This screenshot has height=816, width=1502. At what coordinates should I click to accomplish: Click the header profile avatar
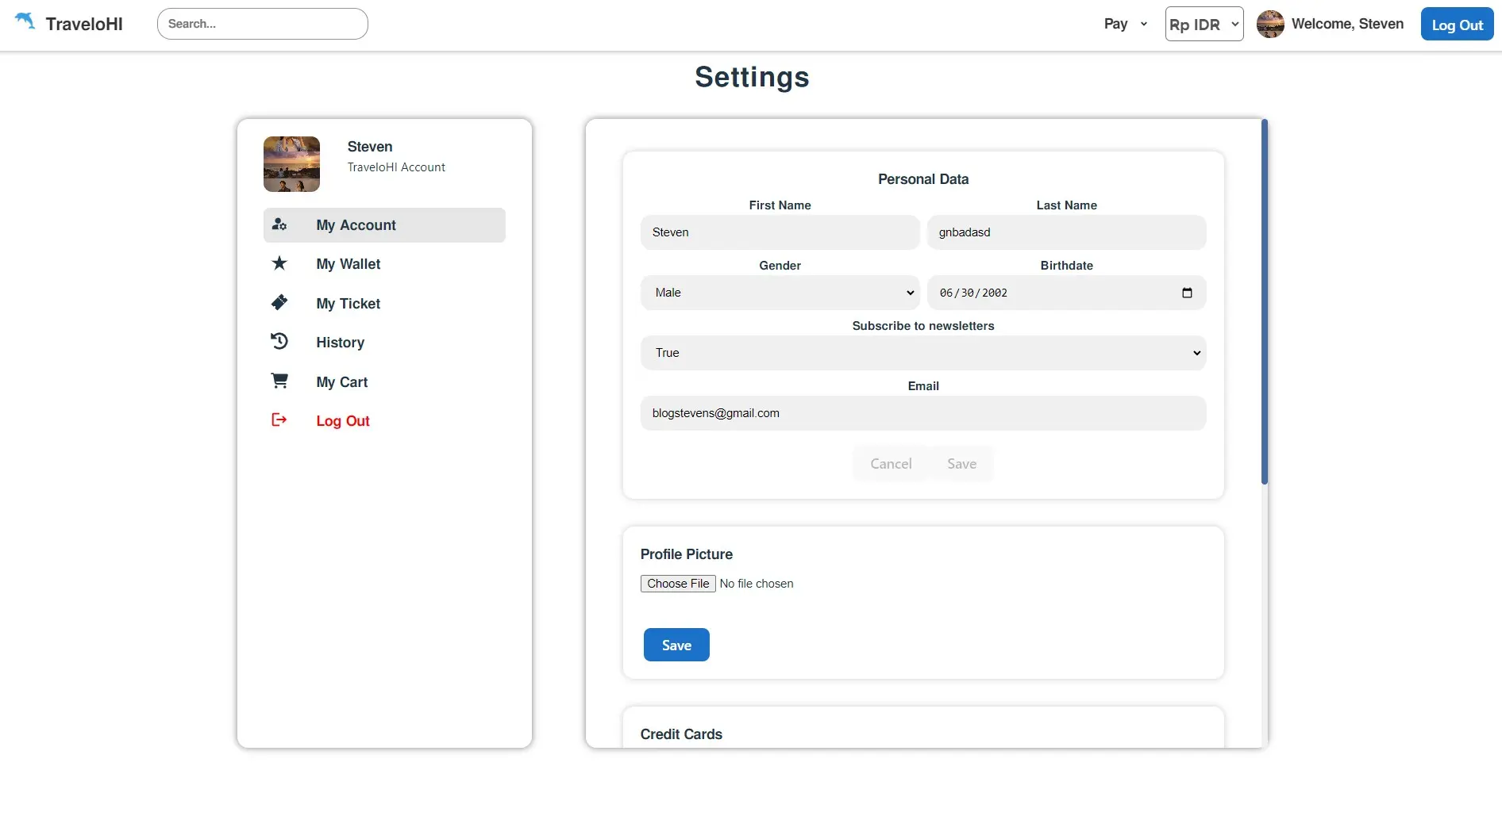point(1270,24)
